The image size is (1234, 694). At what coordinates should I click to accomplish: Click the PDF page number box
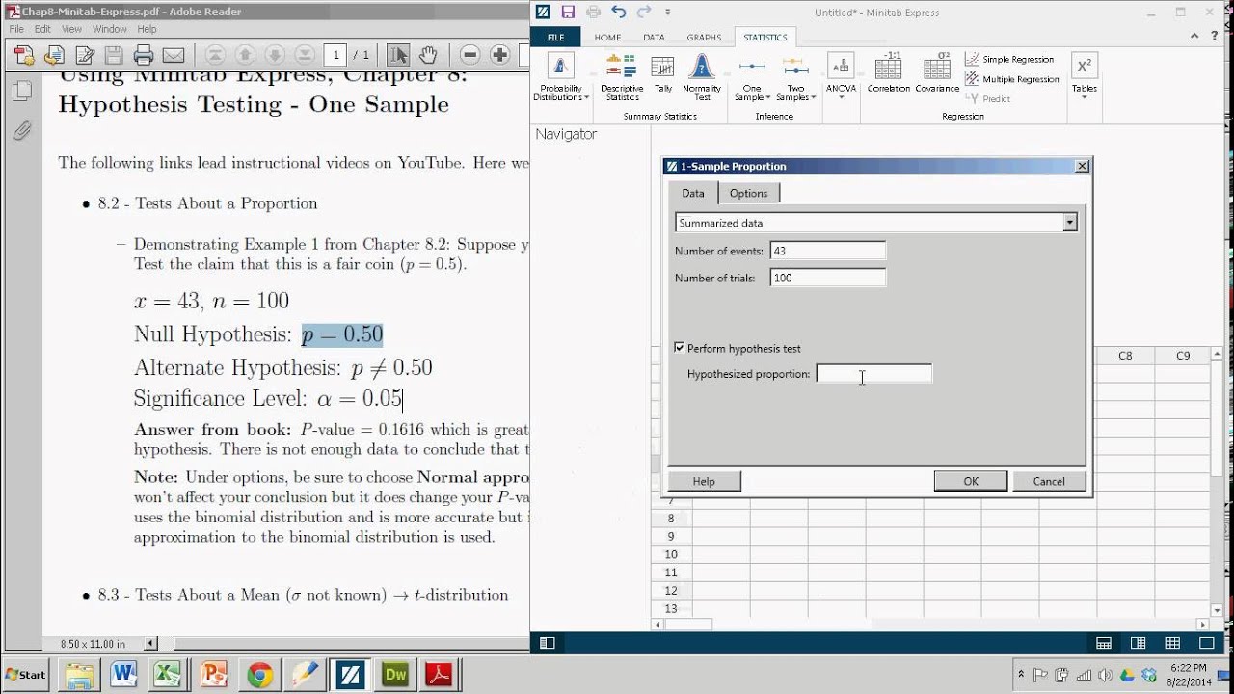pyautogui.click(x=335, y=55)
